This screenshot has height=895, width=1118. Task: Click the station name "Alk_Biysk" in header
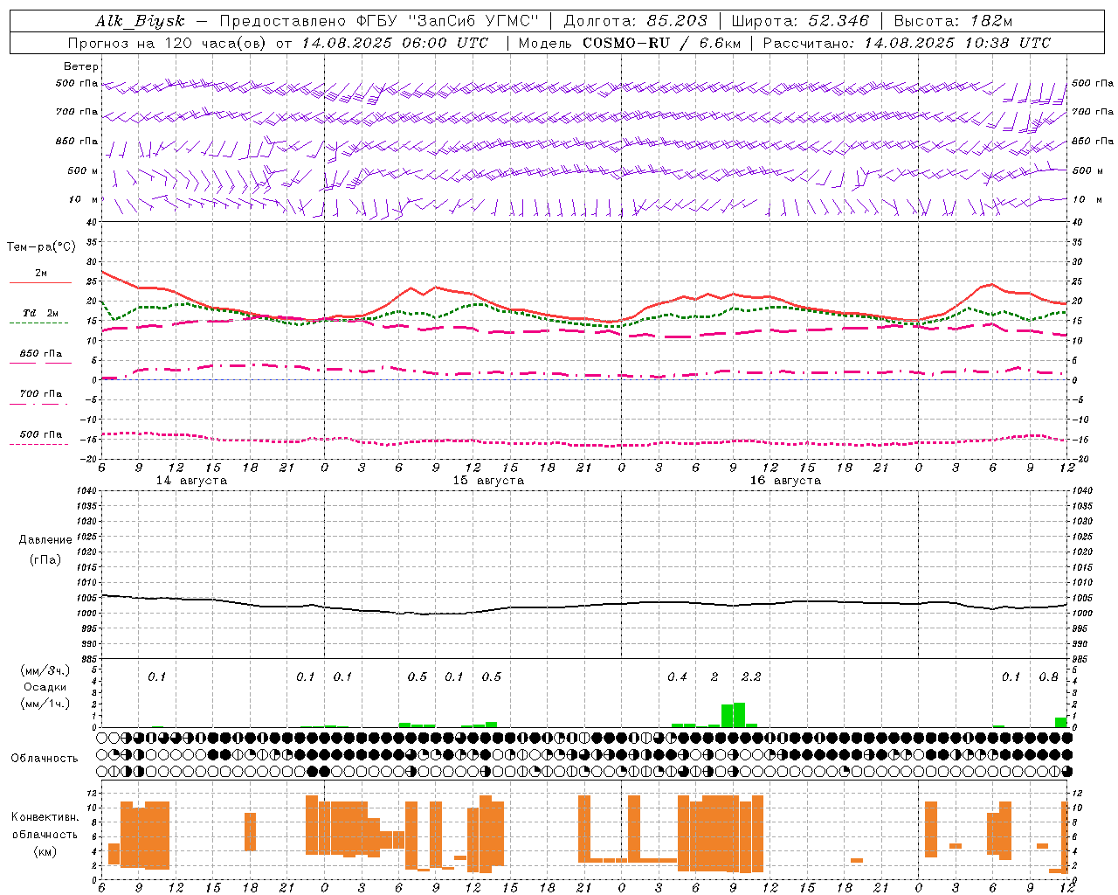(140, 21)
